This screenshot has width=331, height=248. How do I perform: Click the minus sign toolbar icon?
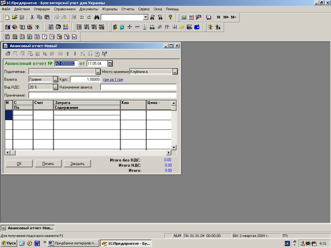coord(137,27)
